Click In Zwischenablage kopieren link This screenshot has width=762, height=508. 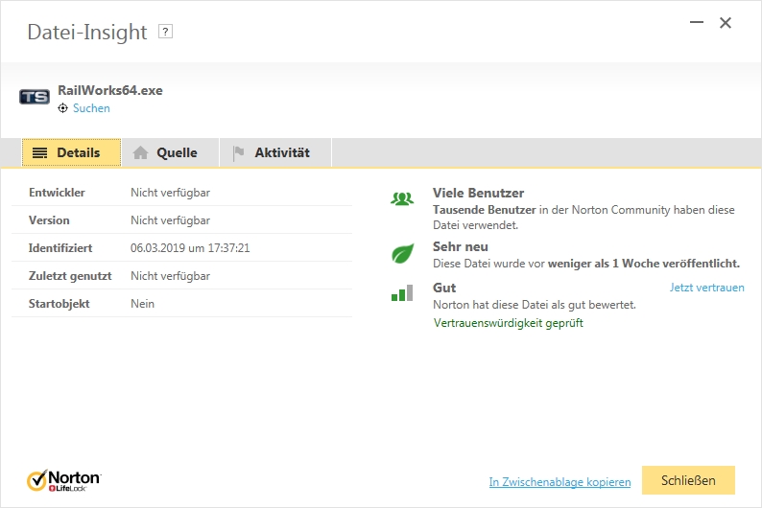click(560, 482)
